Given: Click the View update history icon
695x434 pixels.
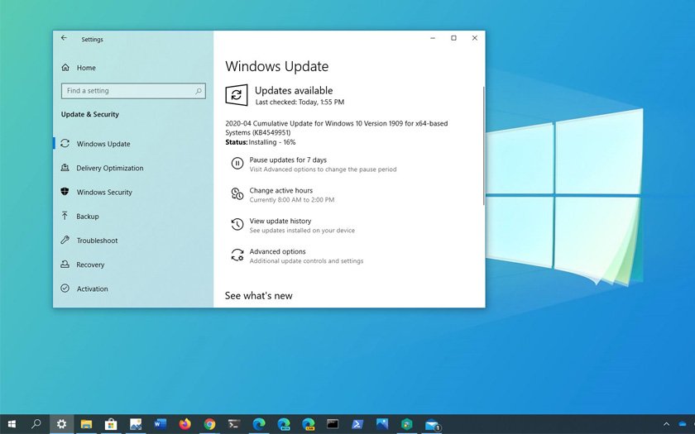Looking at the screenshot, I should 237,225.
